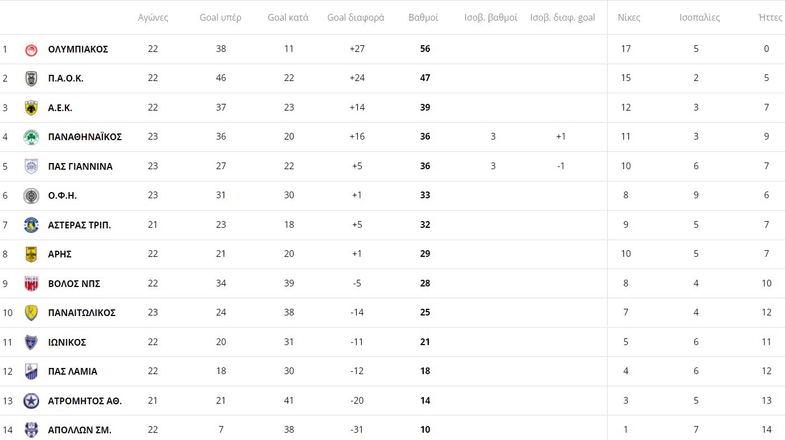Sort by the Αγώνες column header
Image resolution: width=785 pixels, height=440 pixels.
coord(153,17)
